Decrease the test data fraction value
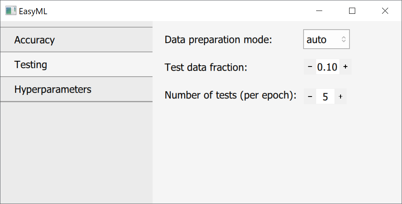The image size is (402, 204). tap(310, 67)
